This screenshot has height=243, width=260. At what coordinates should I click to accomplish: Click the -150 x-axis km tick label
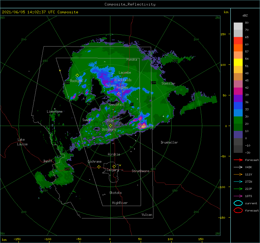click(17, 239)
